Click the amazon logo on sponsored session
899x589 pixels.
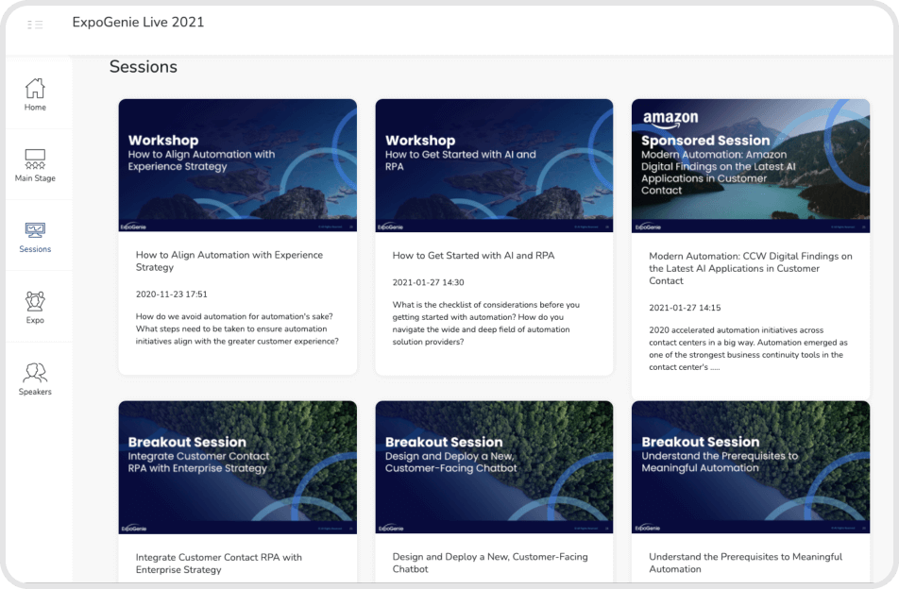670,118
